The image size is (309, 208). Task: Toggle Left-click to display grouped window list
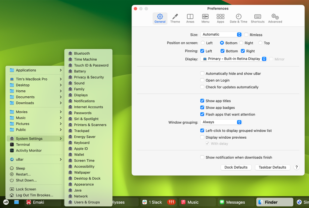coord(202,130)
